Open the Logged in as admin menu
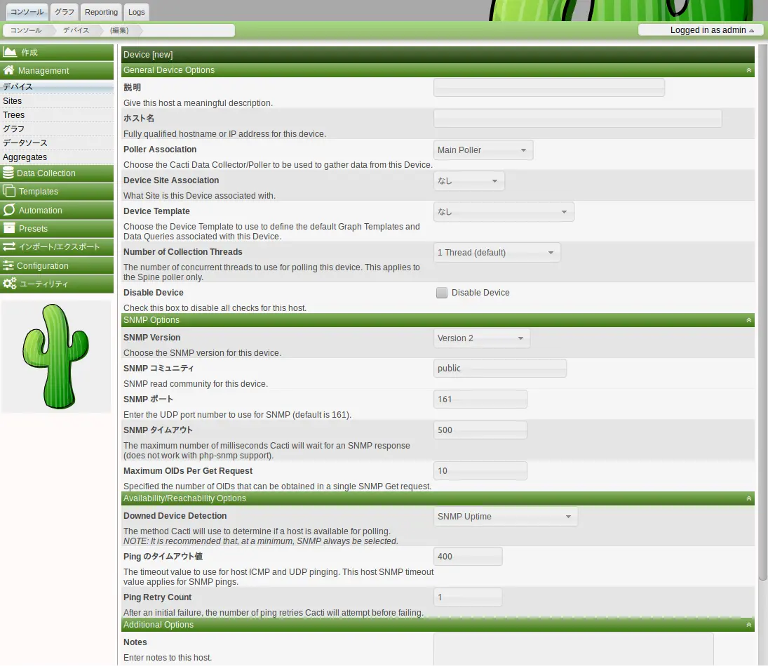 pyautogui.click(x=700, y=30)
